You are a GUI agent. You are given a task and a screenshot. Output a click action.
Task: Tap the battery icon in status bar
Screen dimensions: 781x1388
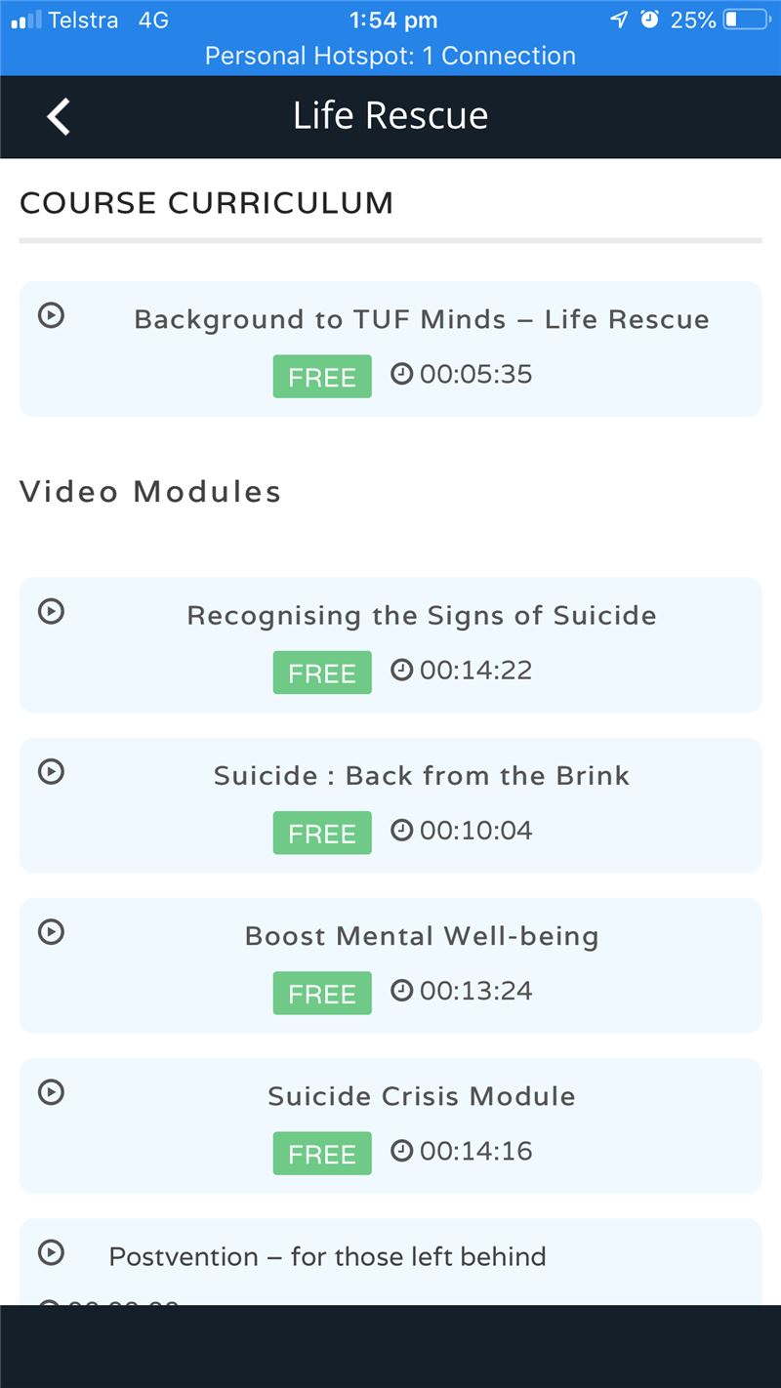click(747, 20)
